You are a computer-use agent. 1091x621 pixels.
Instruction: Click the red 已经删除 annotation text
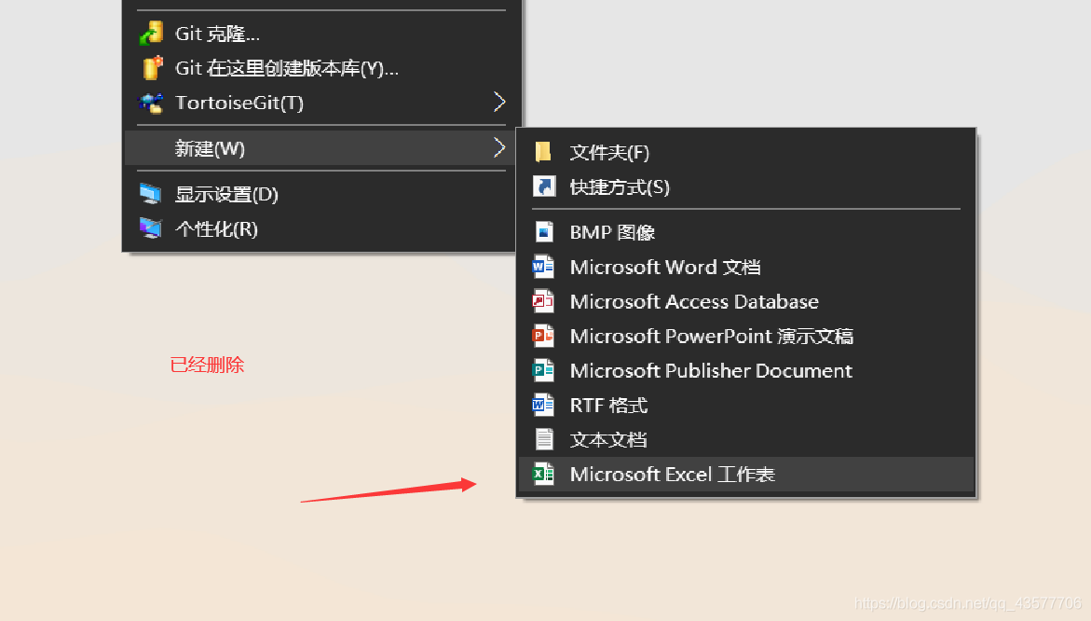click(x=207, y=365)
